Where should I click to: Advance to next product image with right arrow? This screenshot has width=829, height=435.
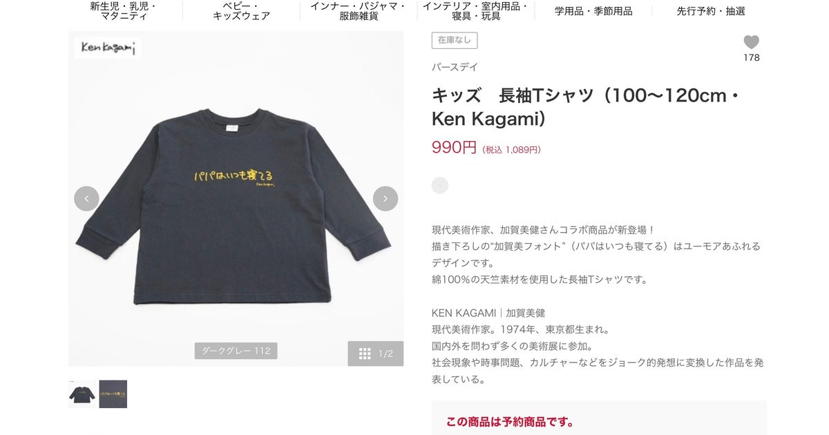point(385,199)
